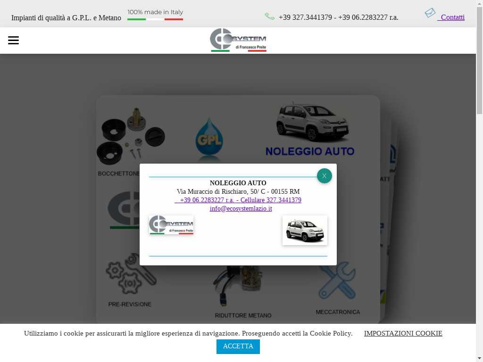Click the white Fiat Panda thumbnail in popup
Screen dimensions: 483x362
point(305,230)
